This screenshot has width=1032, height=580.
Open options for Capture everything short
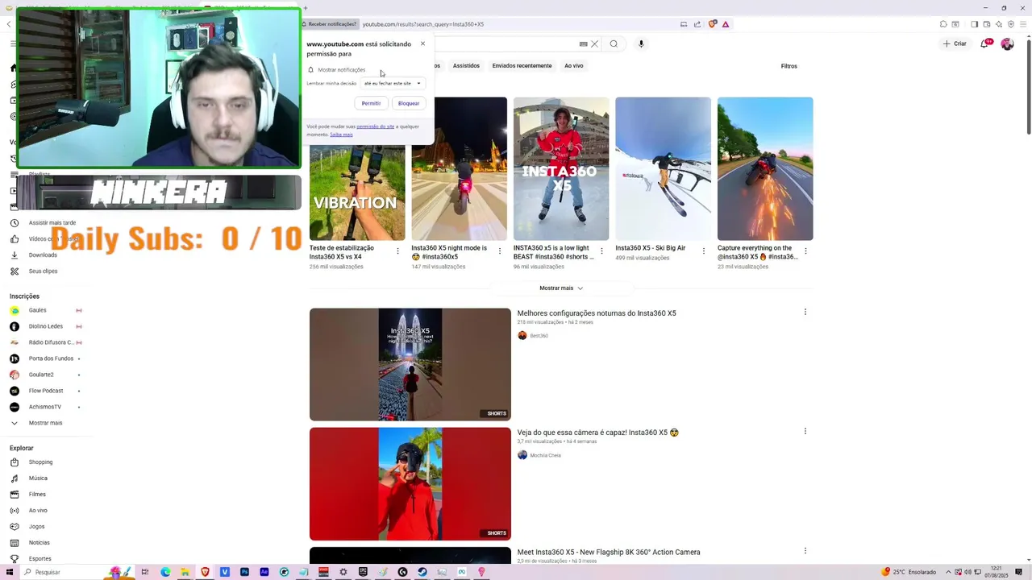pos(805,251)
